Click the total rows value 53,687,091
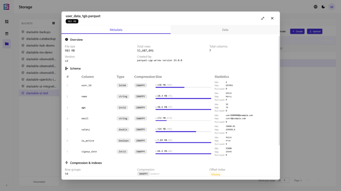 145,51
